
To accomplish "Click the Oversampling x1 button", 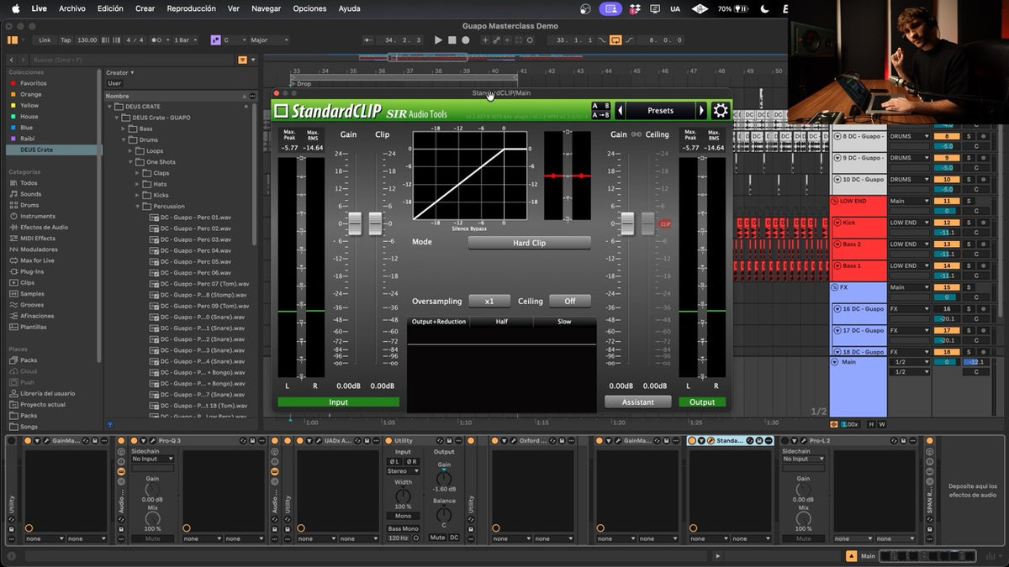I will point(489,301).
